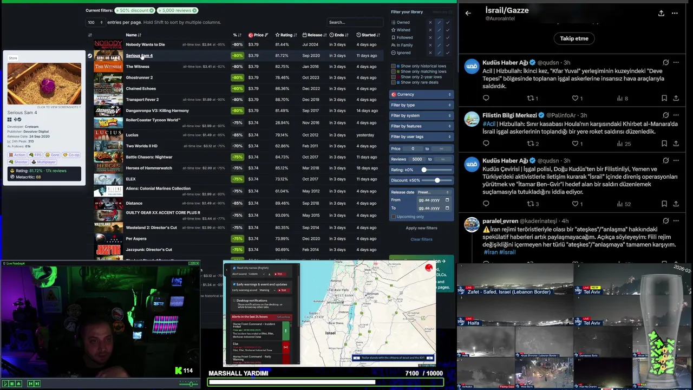Enable Show only 2-year lows
The height and width of the screenshot is (390, 693).
click(x=394, y=77)
